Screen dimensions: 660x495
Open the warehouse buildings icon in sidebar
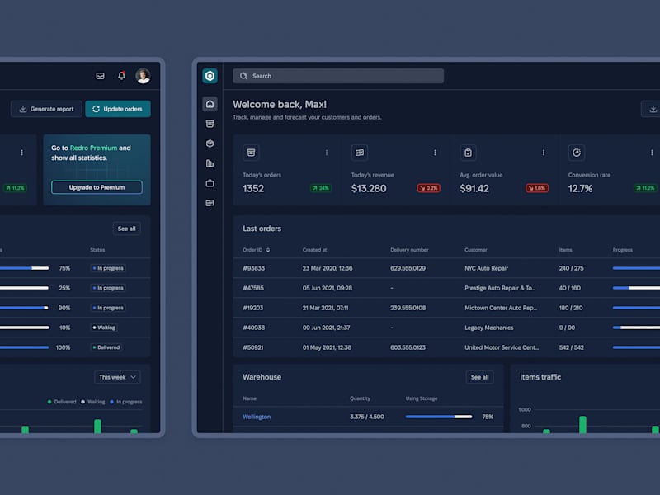click(210, 163)
